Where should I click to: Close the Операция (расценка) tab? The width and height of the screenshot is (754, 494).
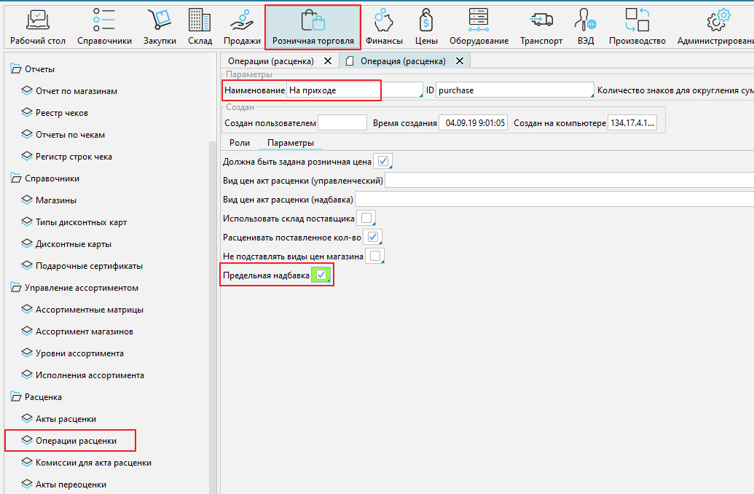click(460, 61)
